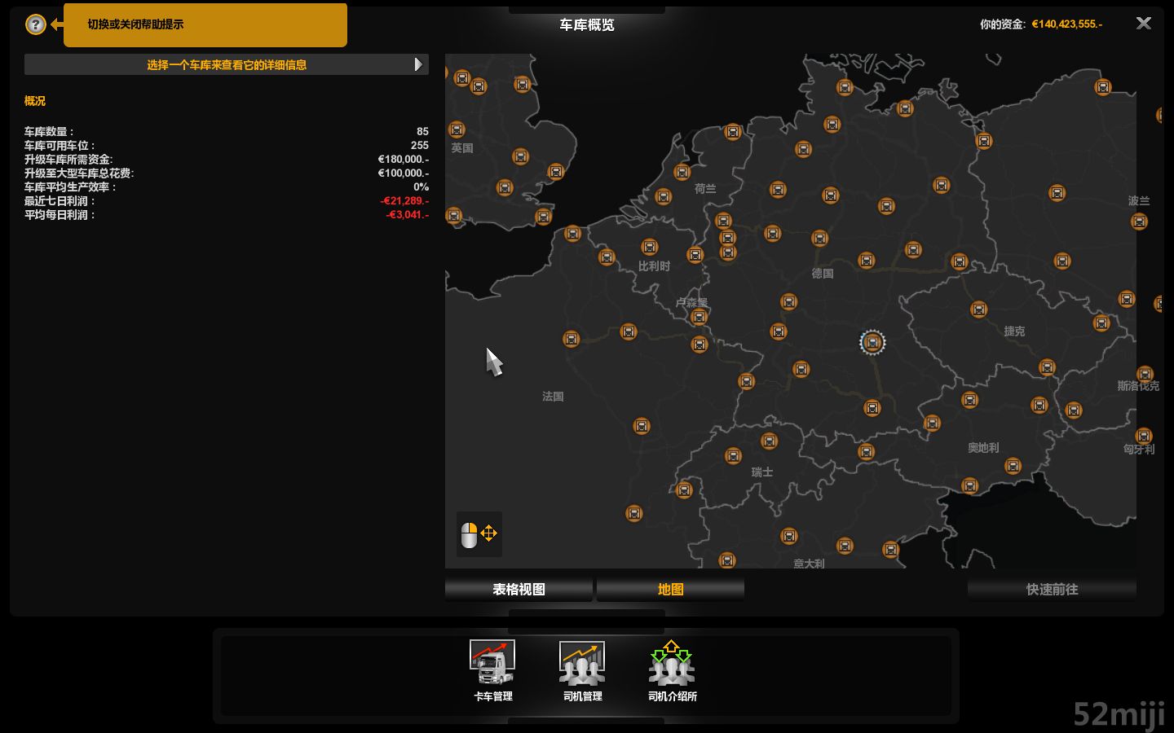Close the 车库概览 window
The width and height of the screenshot is (1174, 733).
click(x=1144, y=24)
